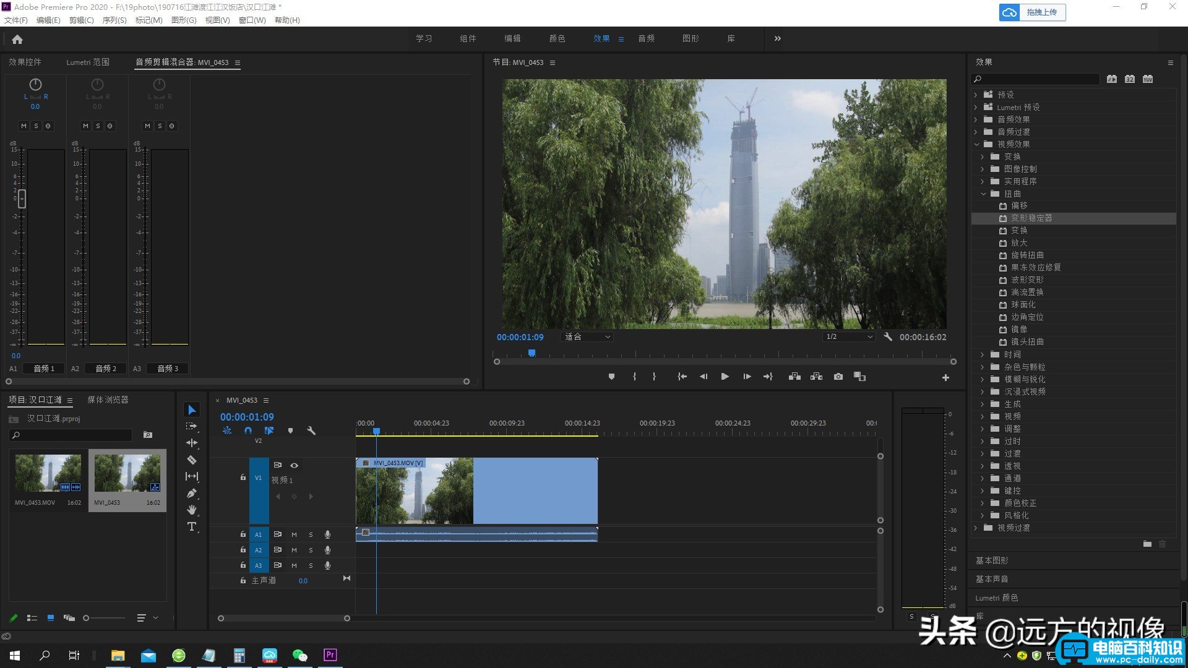Export frame with camera icon

click(x=838, y=377)
